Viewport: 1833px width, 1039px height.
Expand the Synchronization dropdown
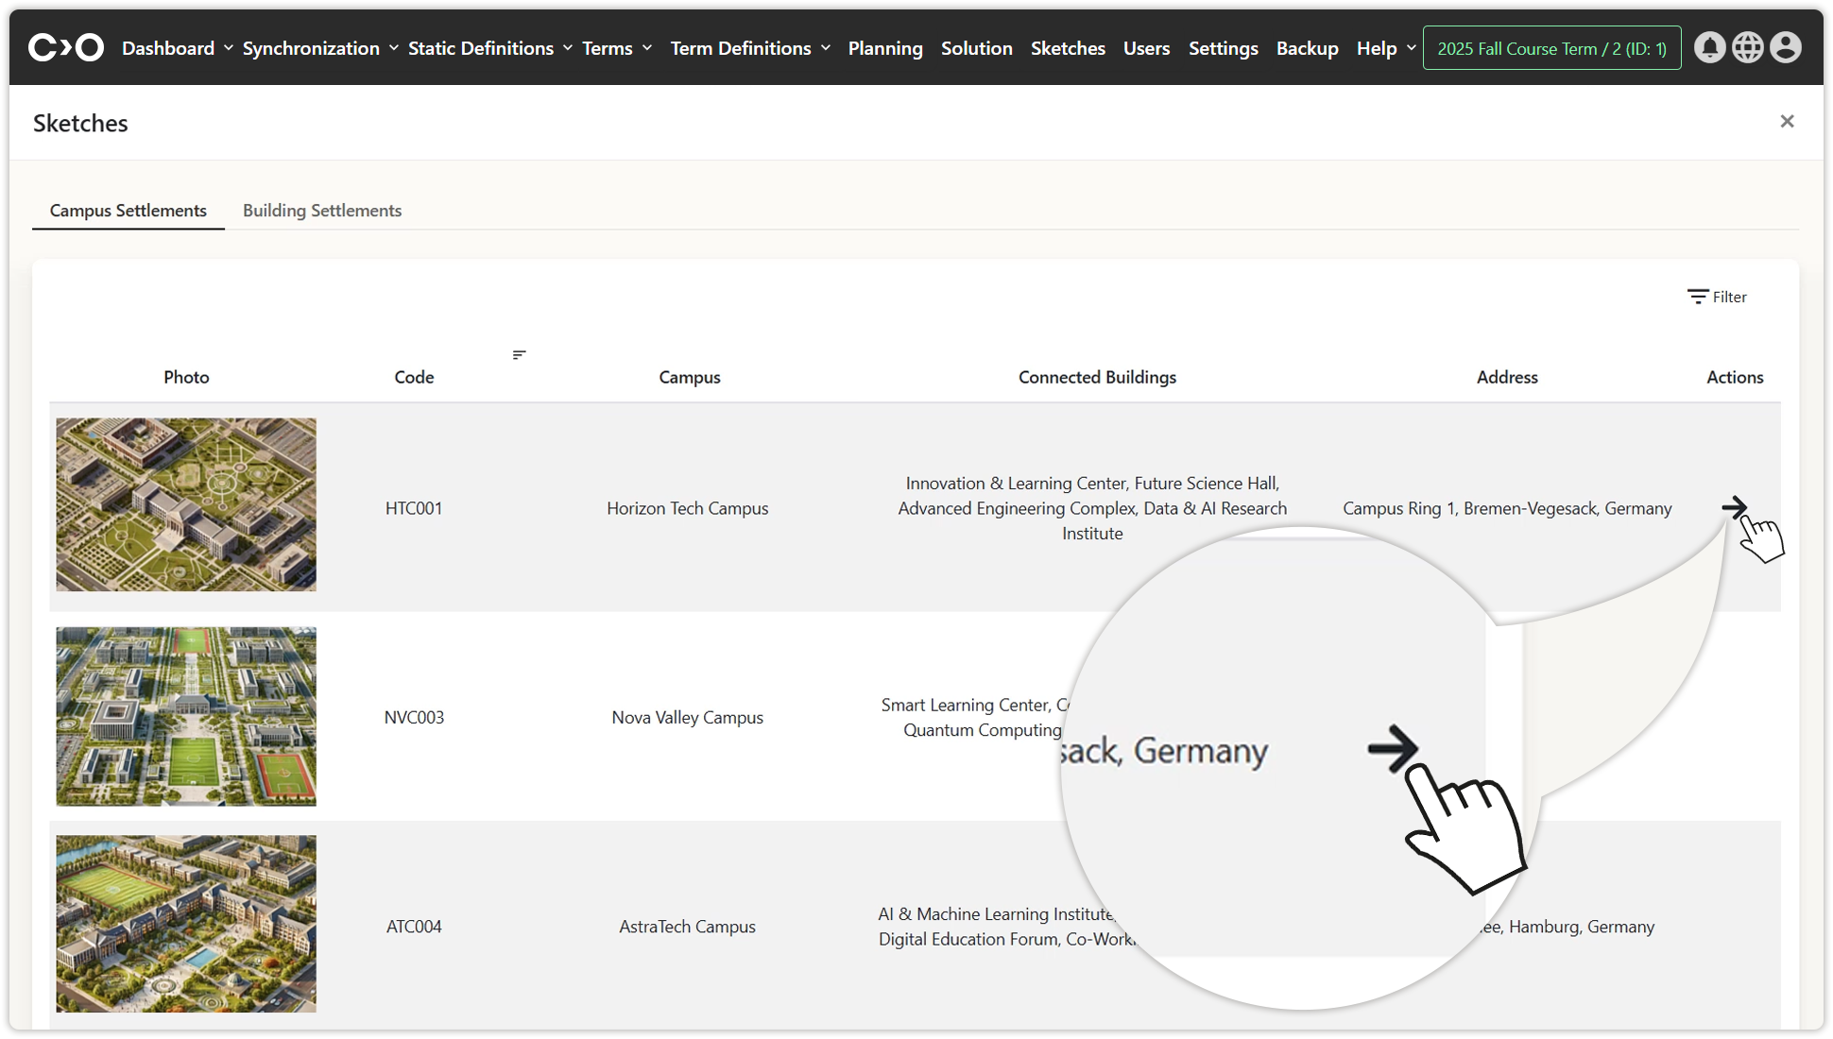320,48
